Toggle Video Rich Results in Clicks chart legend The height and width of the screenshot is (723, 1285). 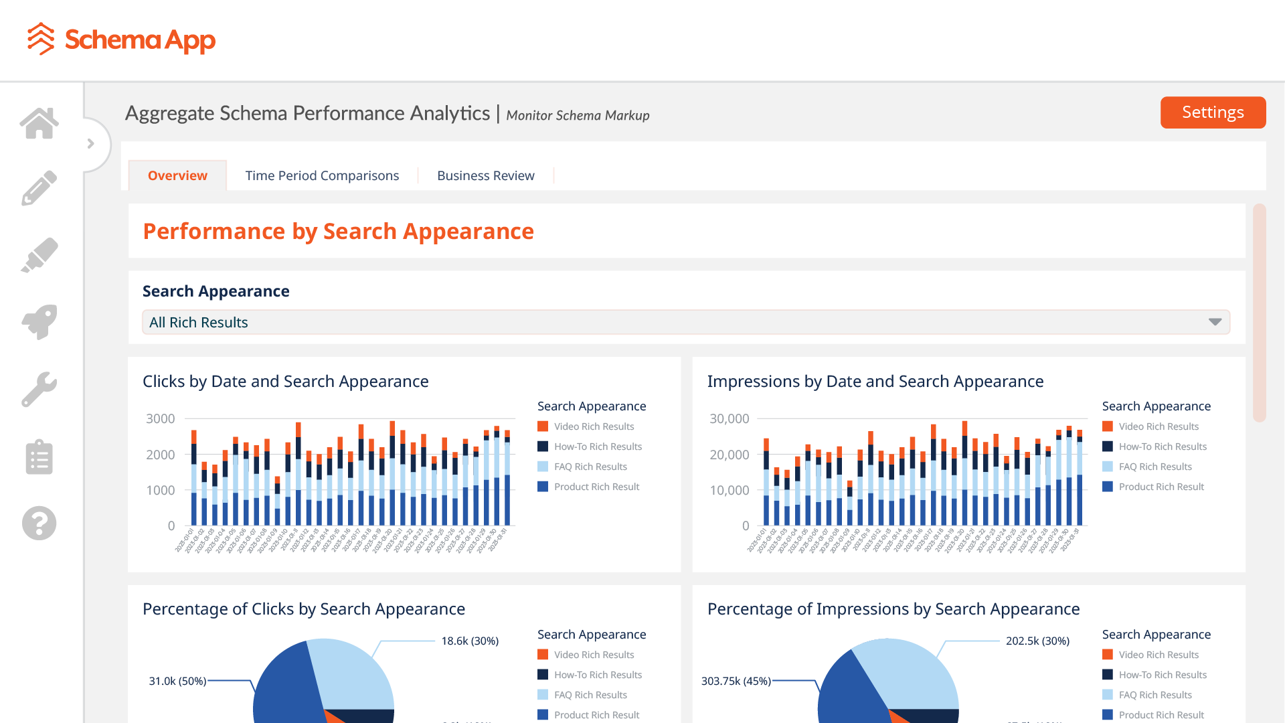(594, 426)
